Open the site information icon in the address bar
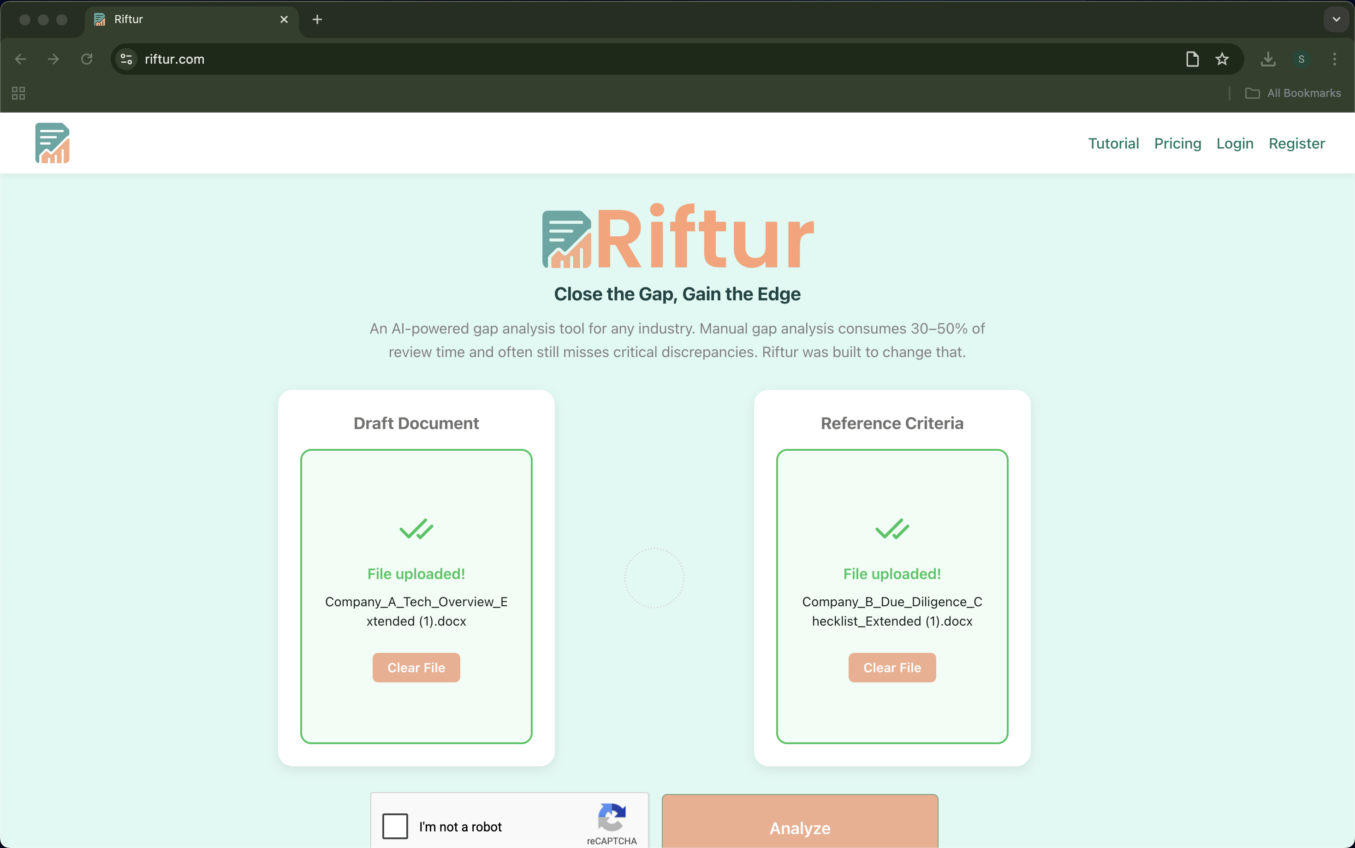Viewport: 1355px width, 848px height. [x=125, y=59]
